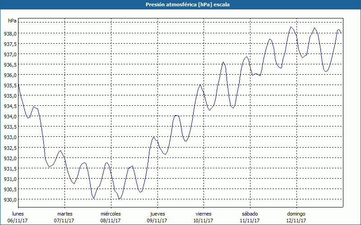Screen dimensions: 361x225
Task: Click the 12/11/17 date label
Action: pos(296,220)
